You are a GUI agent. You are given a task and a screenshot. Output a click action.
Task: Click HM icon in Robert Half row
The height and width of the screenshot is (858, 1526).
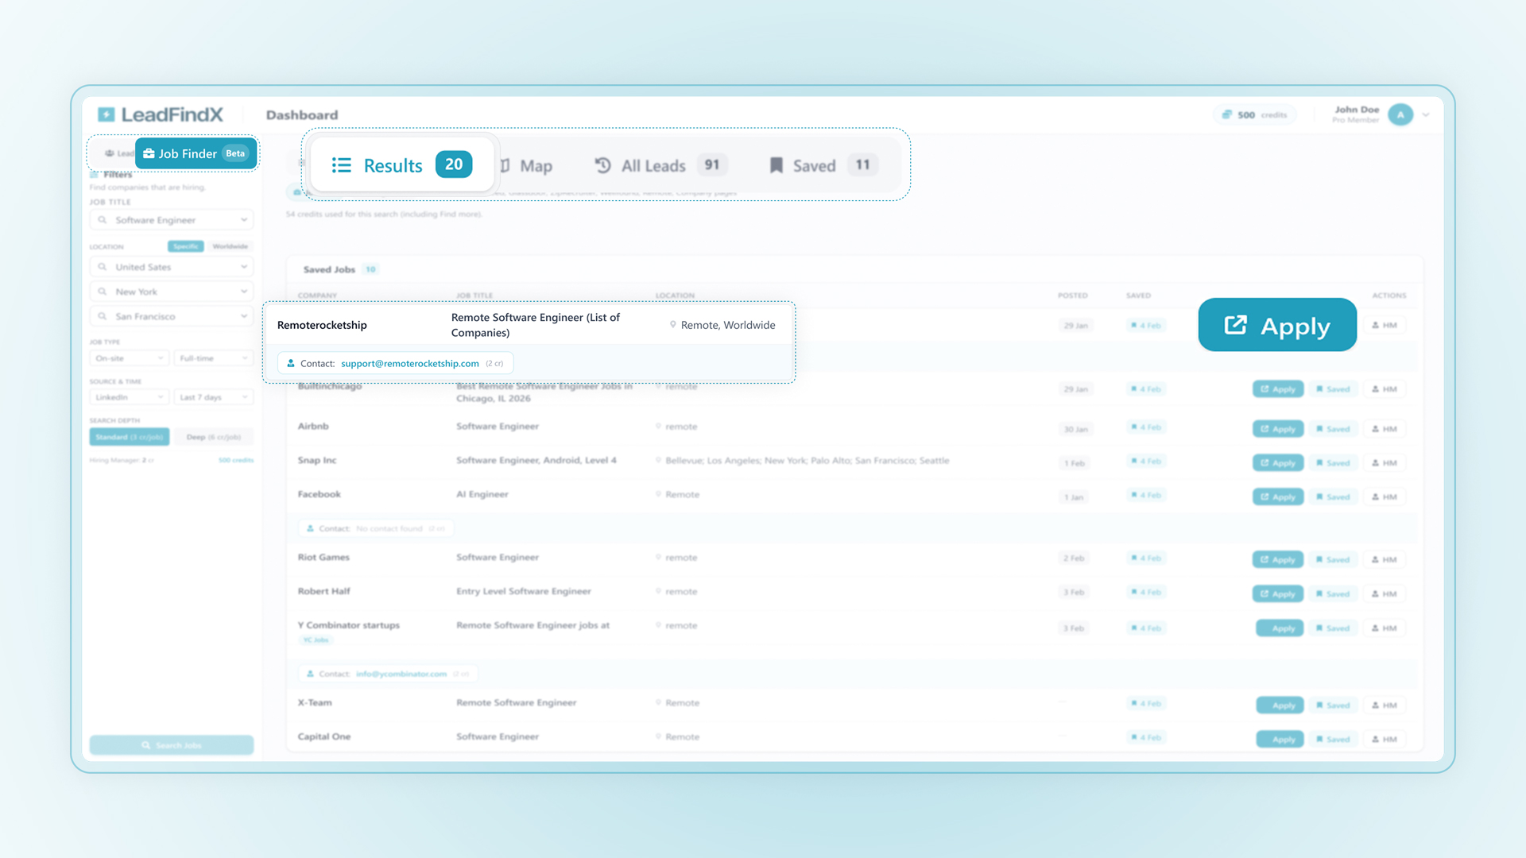(x=1385, y=594)
